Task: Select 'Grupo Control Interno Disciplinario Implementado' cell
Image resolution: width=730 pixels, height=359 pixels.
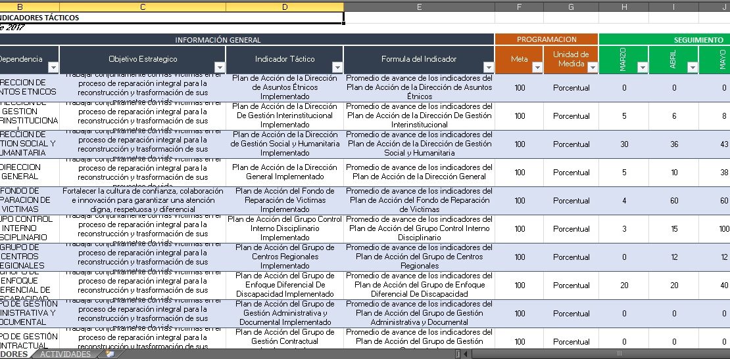Action: [285, 229]
